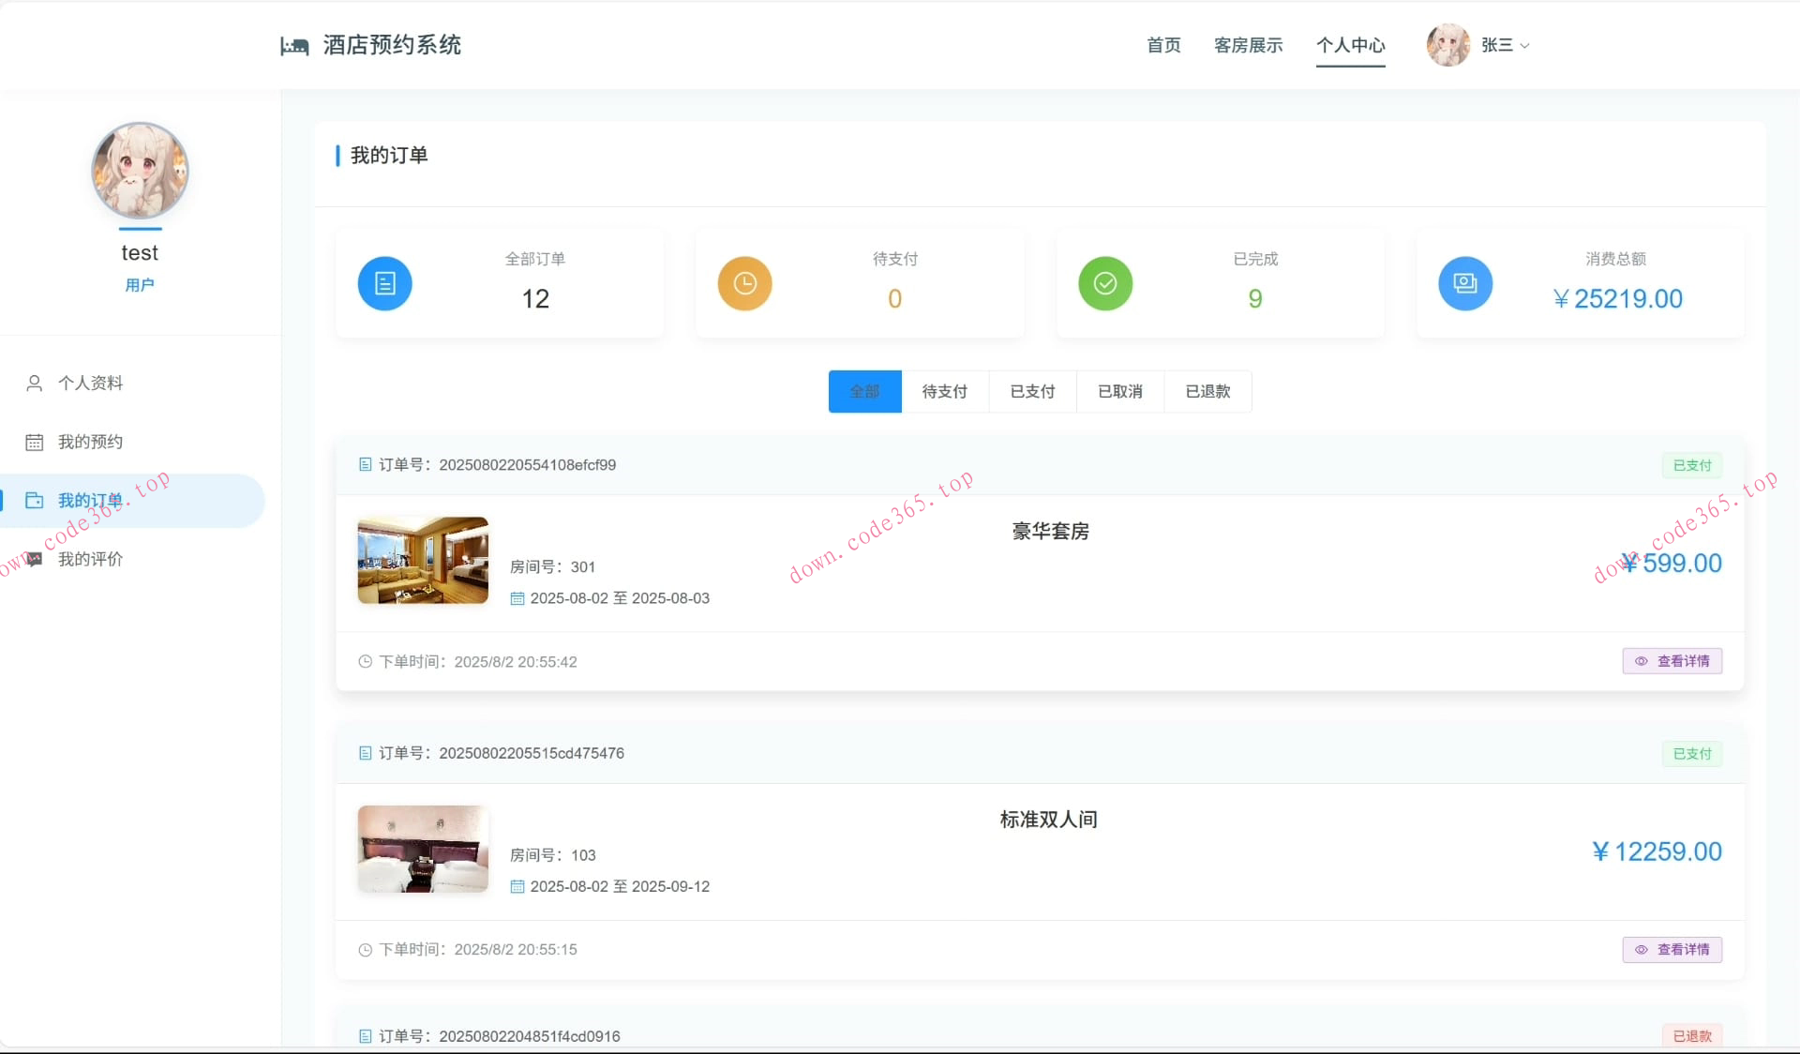Click the calendar icon next to 我的预约
The image size is (1800, 1054).
35,441
